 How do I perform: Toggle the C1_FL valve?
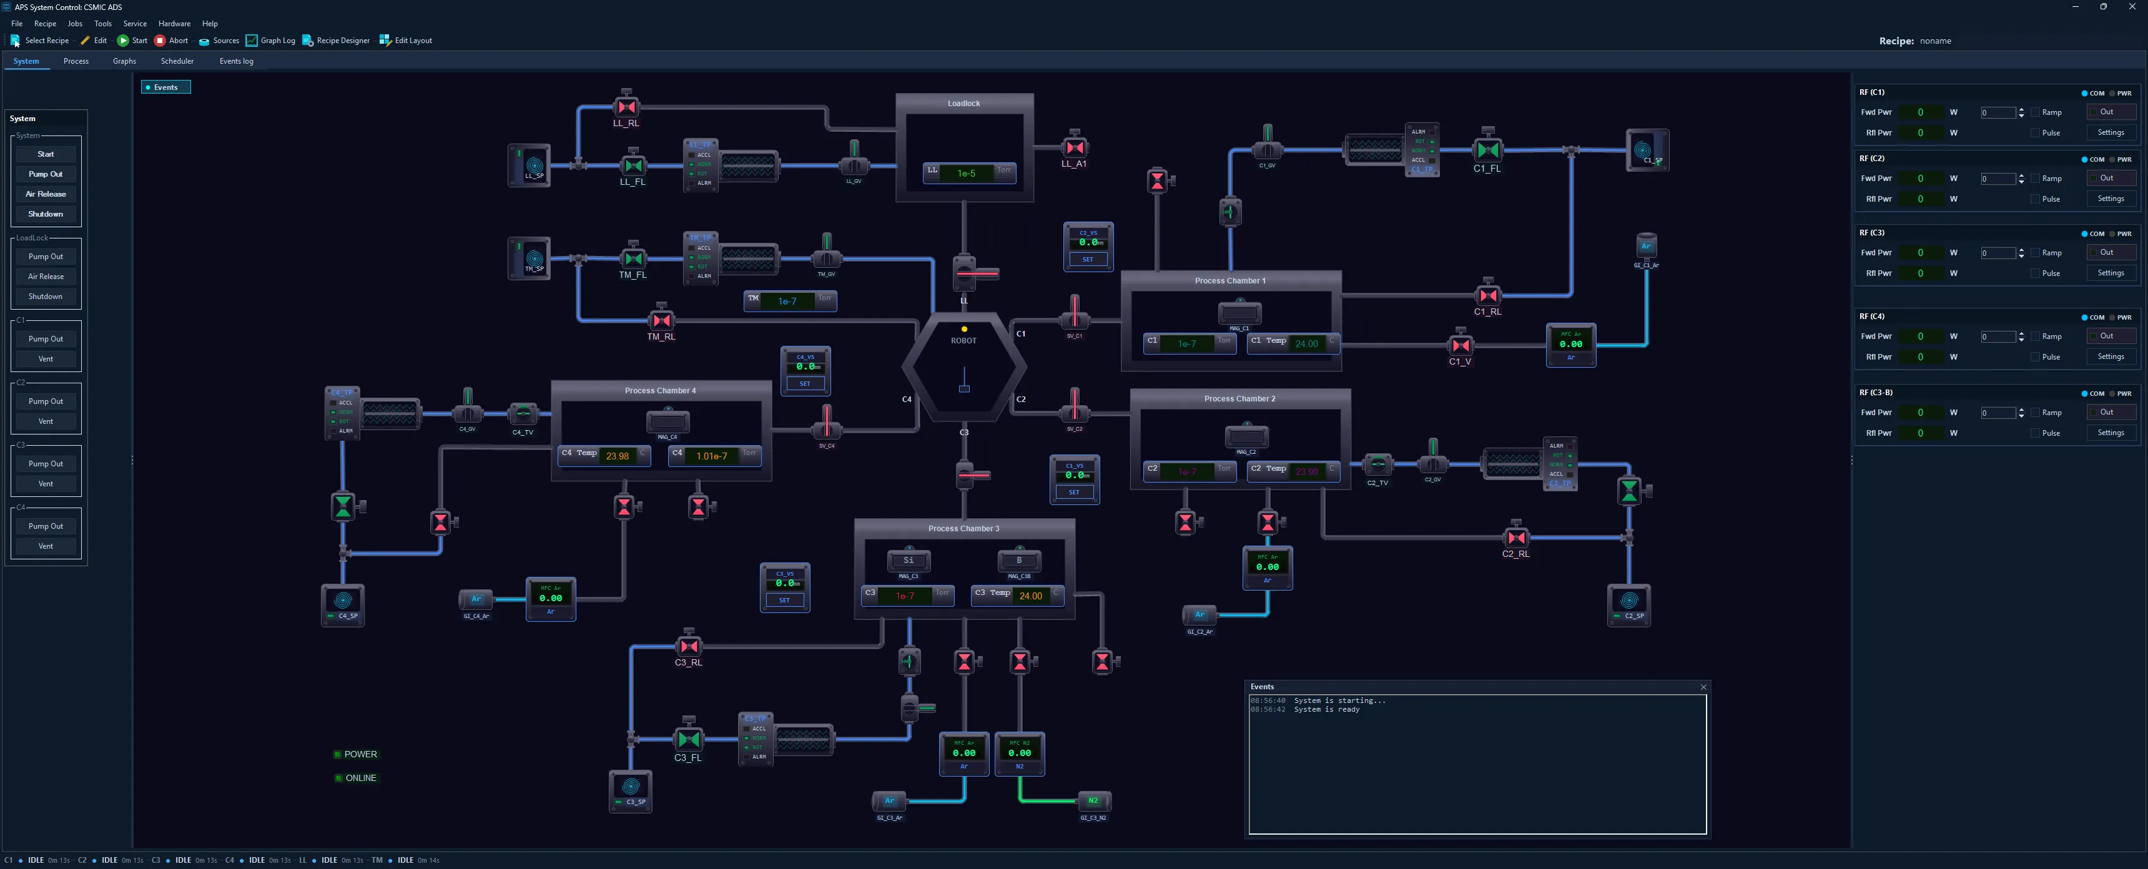coord(1487,149)
